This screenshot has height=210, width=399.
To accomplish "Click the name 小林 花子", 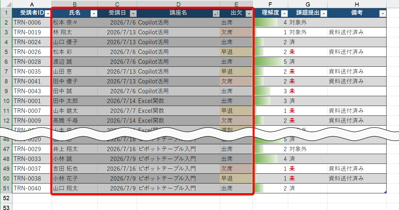I will pyautogui.click(x=65, y=179).
